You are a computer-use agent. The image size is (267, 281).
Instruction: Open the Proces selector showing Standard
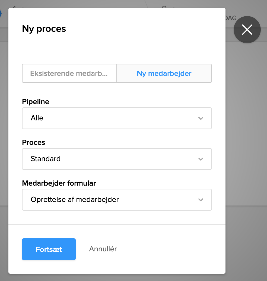point(117,159)
